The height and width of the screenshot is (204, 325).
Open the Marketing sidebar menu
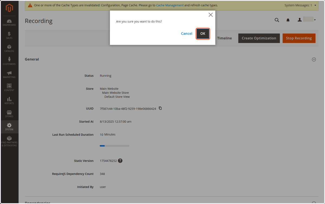[9, 75]
